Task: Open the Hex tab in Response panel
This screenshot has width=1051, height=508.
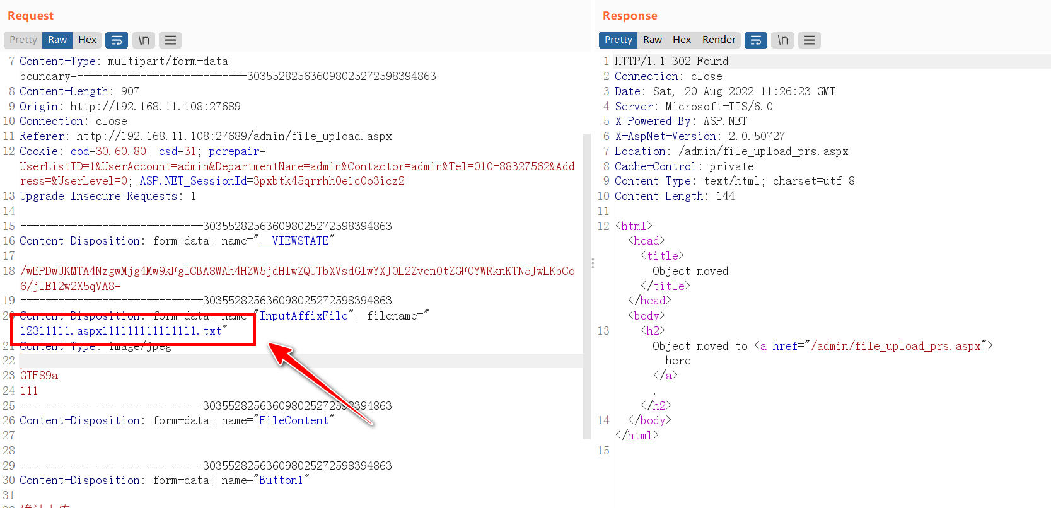Action: point(682,40)
